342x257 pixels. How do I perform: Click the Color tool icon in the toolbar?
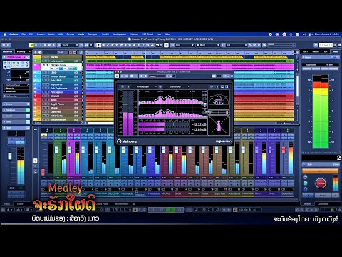157,45
